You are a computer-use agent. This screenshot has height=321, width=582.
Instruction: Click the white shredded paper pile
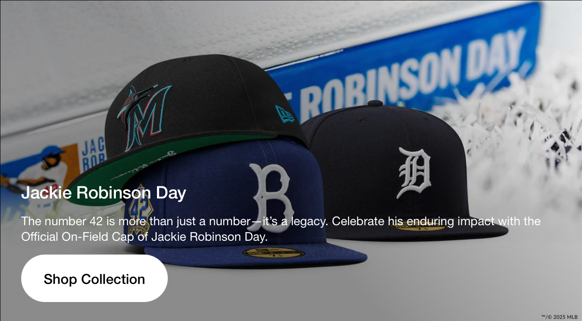[x=515, y=142]
